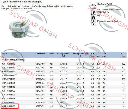
Task: Click the 'Filetage femelle IG' column header
Action: [x=80, y=55]
